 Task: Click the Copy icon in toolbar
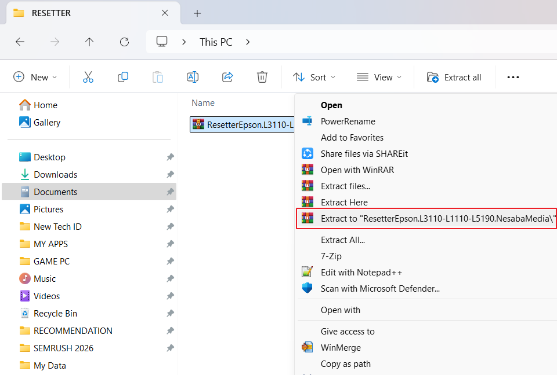click(x=123, y=77)
